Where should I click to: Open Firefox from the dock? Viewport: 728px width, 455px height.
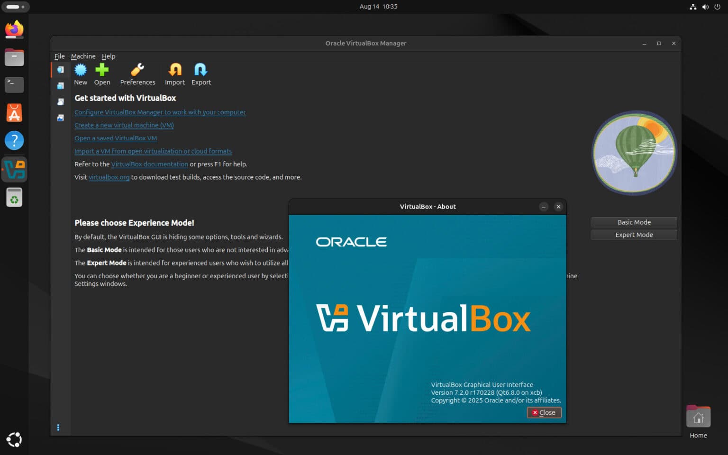click(x=14, y=29)
